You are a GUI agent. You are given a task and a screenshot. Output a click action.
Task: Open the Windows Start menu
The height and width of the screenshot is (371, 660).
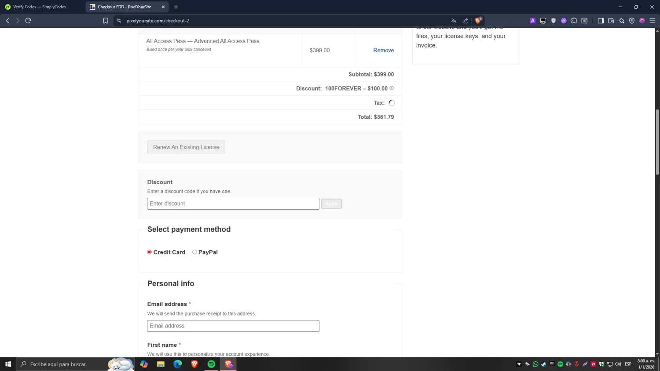click(x=8, y=364)
